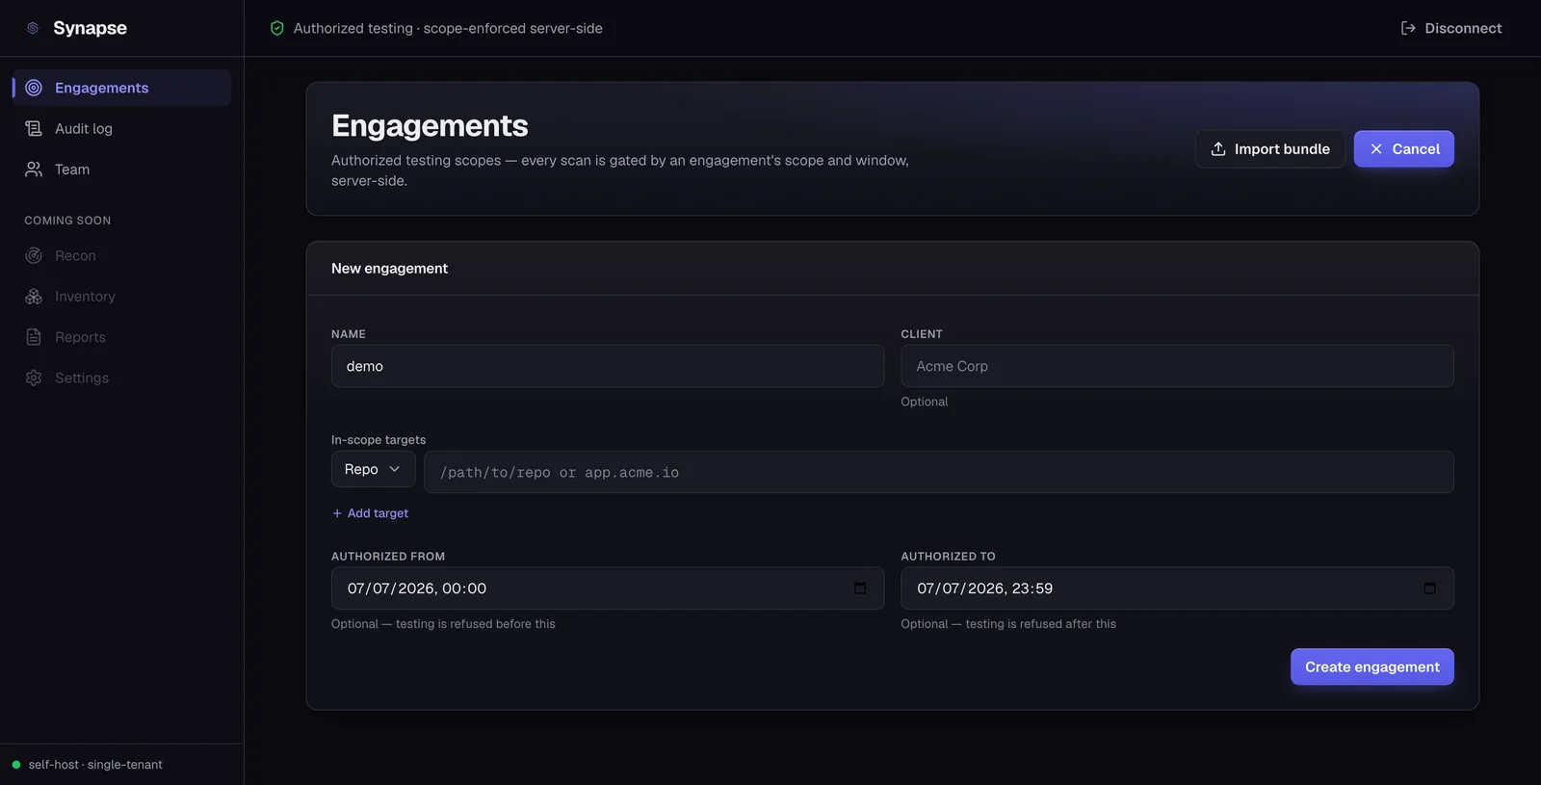Click the 'Authorized testing scopes' description paragraph

click(x=620, y=170)
